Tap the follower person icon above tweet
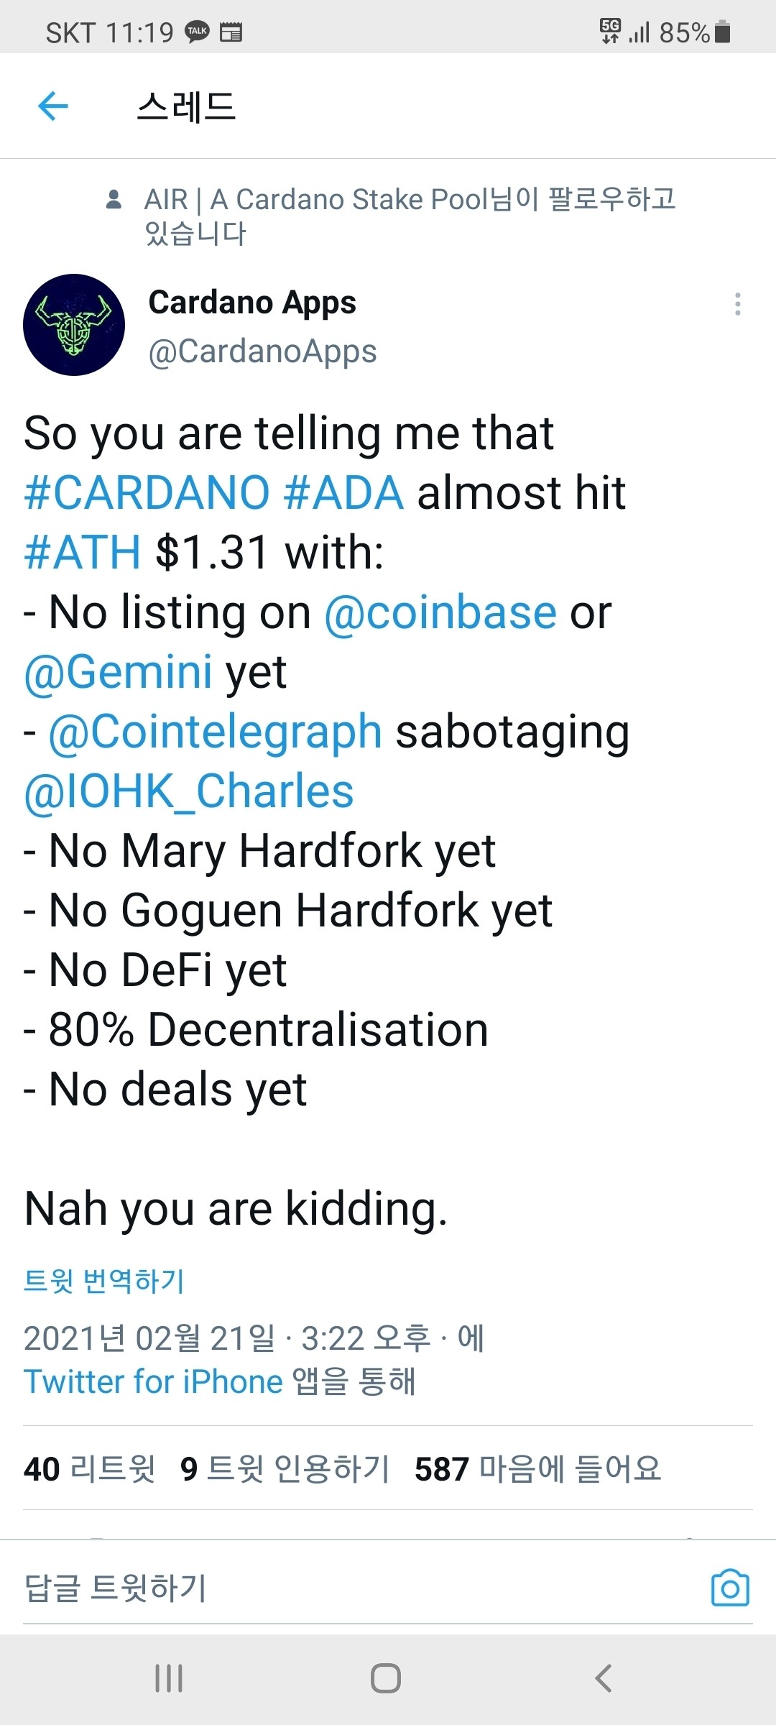The height and width of the screenshot is (1725, 776). tap(114, 199)
